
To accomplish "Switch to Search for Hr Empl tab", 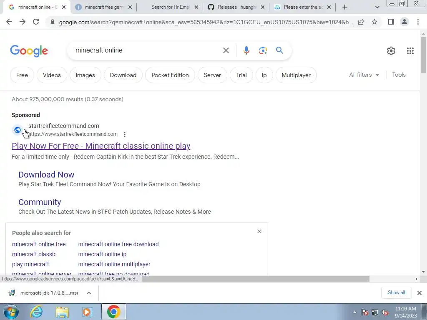I will point(171,7).
